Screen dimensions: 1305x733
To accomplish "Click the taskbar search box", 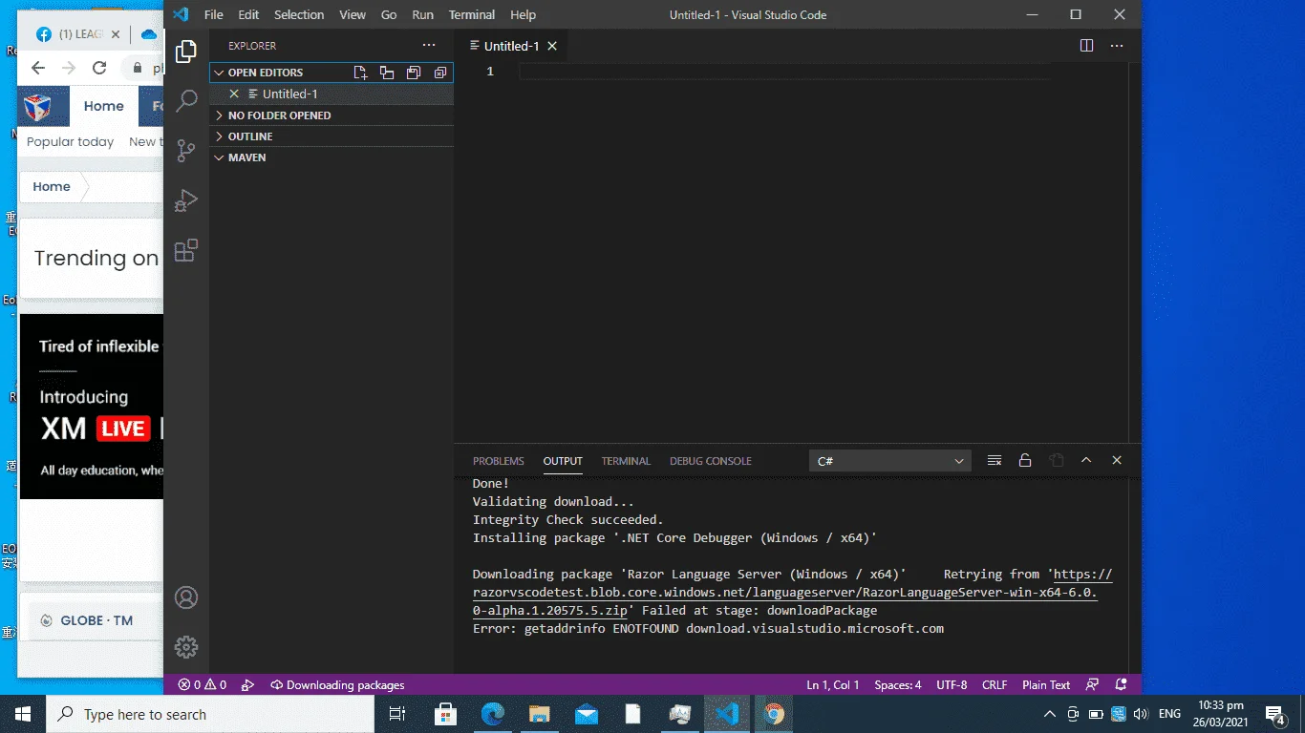I will (x=210, y=714).
